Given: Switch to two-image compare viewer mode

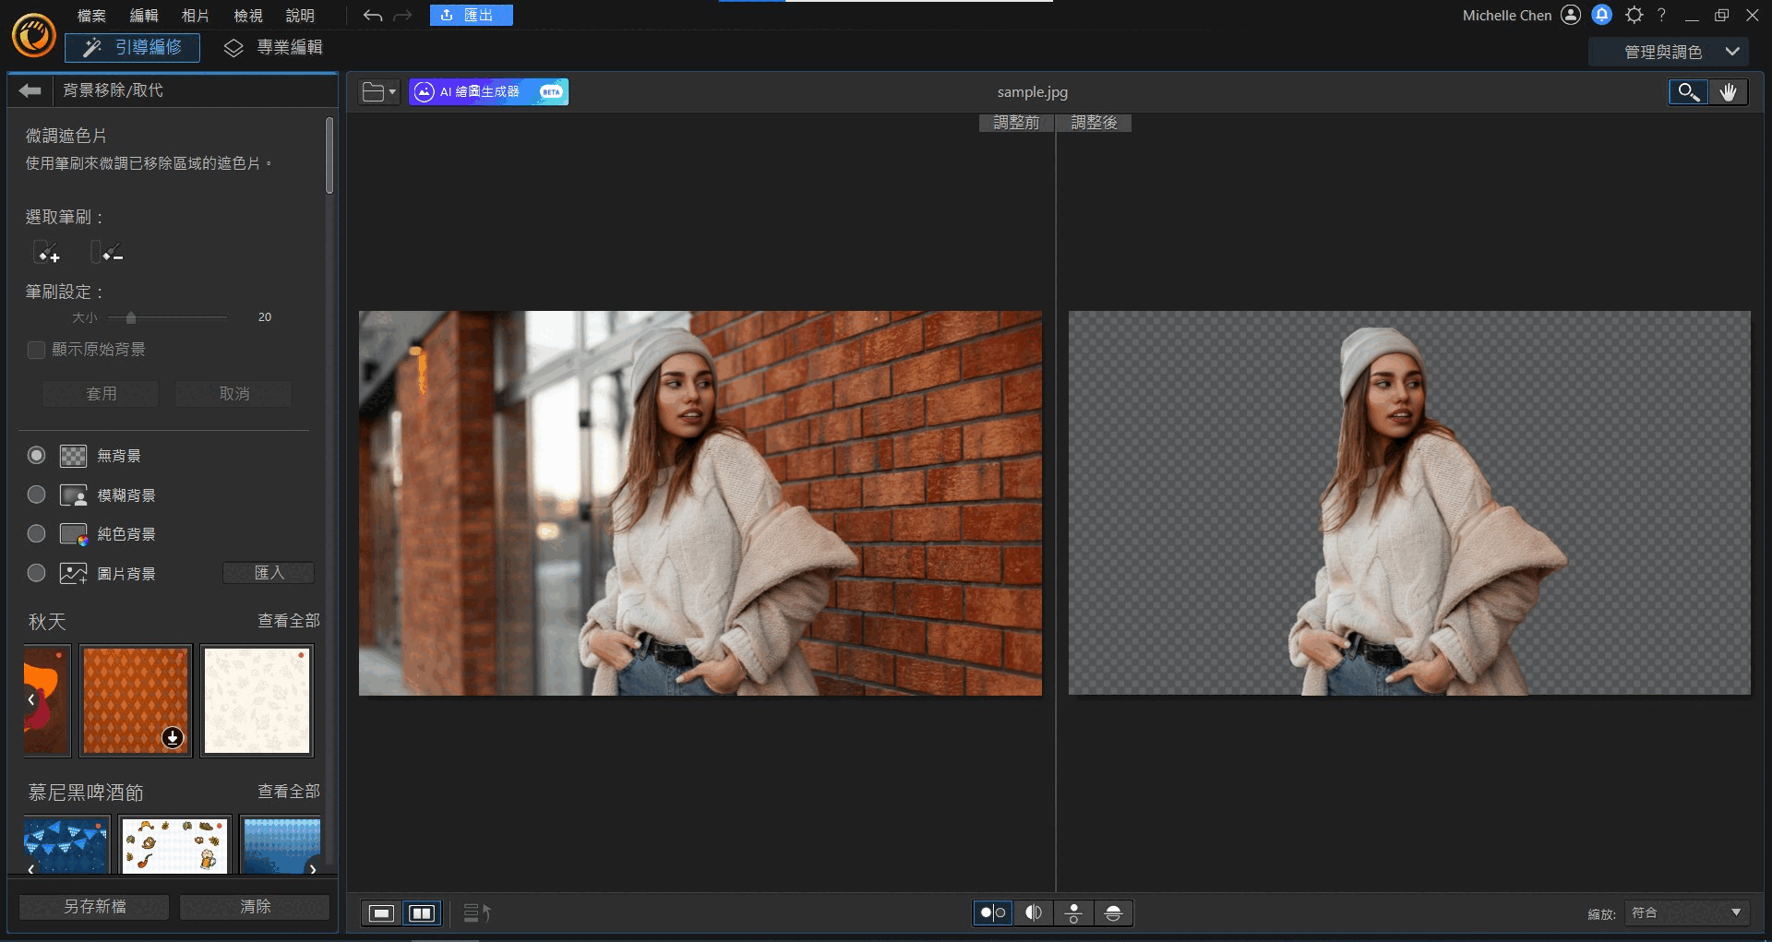Looking at the screenshot, I should click(x=422, y=912).
